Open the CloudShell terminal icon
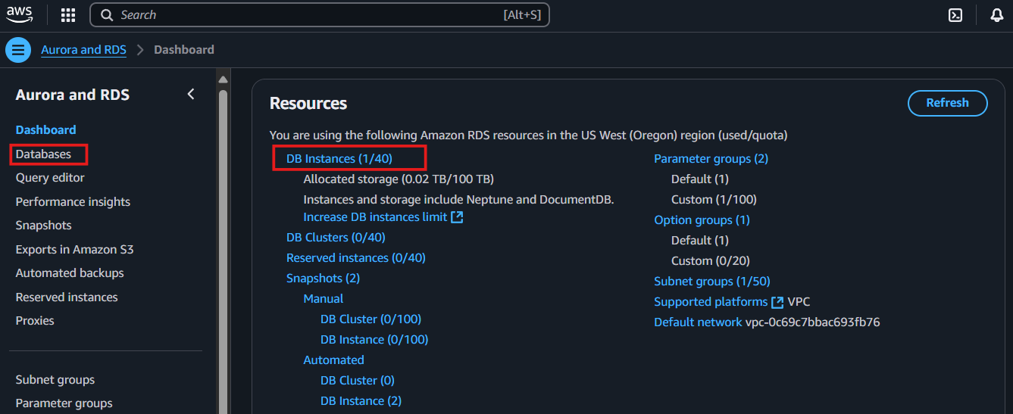The height and width of the screenshot is (414, 1013). pyautogui.click(x=955, y=15)
